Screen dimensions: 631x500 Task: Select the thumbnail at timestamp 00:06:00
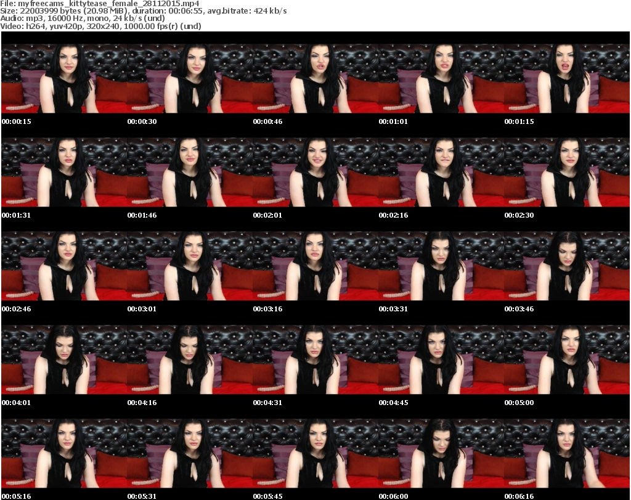click(441, 454)
